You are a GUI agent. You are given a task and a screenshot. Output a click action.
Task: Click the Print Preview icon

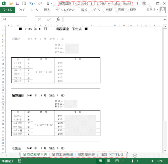click(x=24, y=3)
